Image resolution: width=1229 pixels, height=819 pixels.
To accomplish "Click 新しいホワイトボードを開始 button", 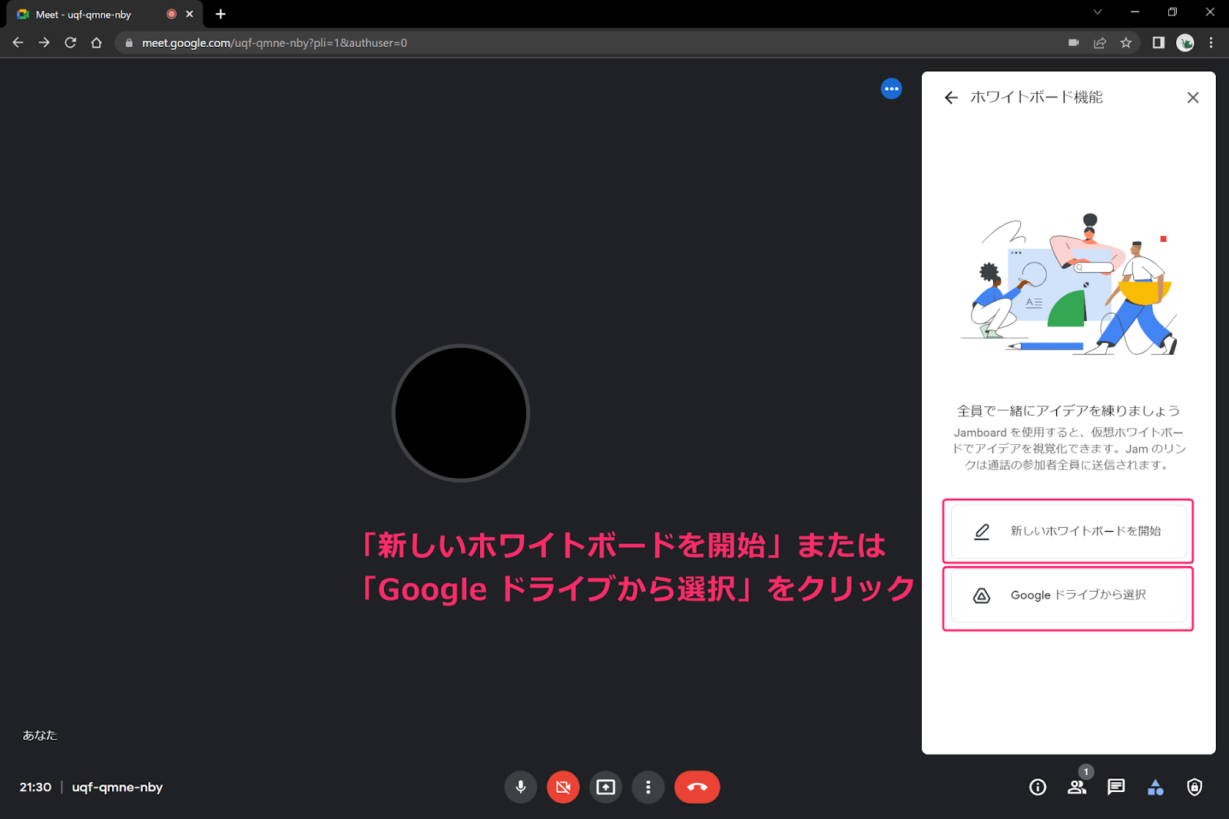I will coord(1068,531).
